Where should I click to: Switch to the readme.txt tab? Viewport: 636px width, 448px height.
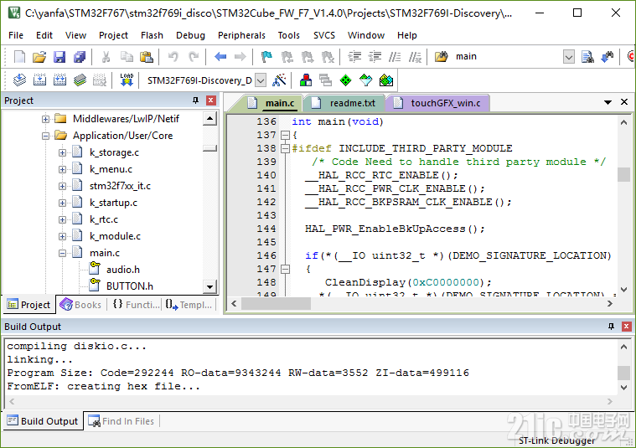344,103
